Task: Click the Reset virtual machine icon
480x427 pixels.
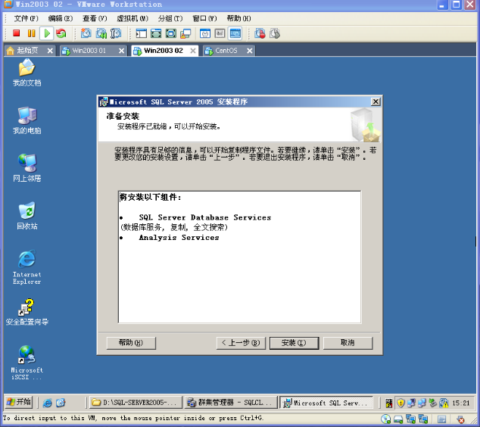Action: coord(61,33)
